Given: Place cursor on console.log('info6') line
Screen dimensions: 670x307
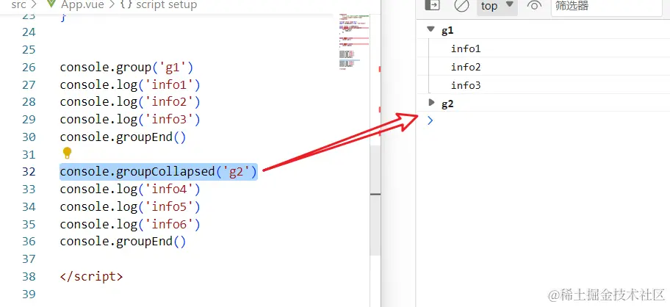Looking at the screenshot, I should point(130,224).
